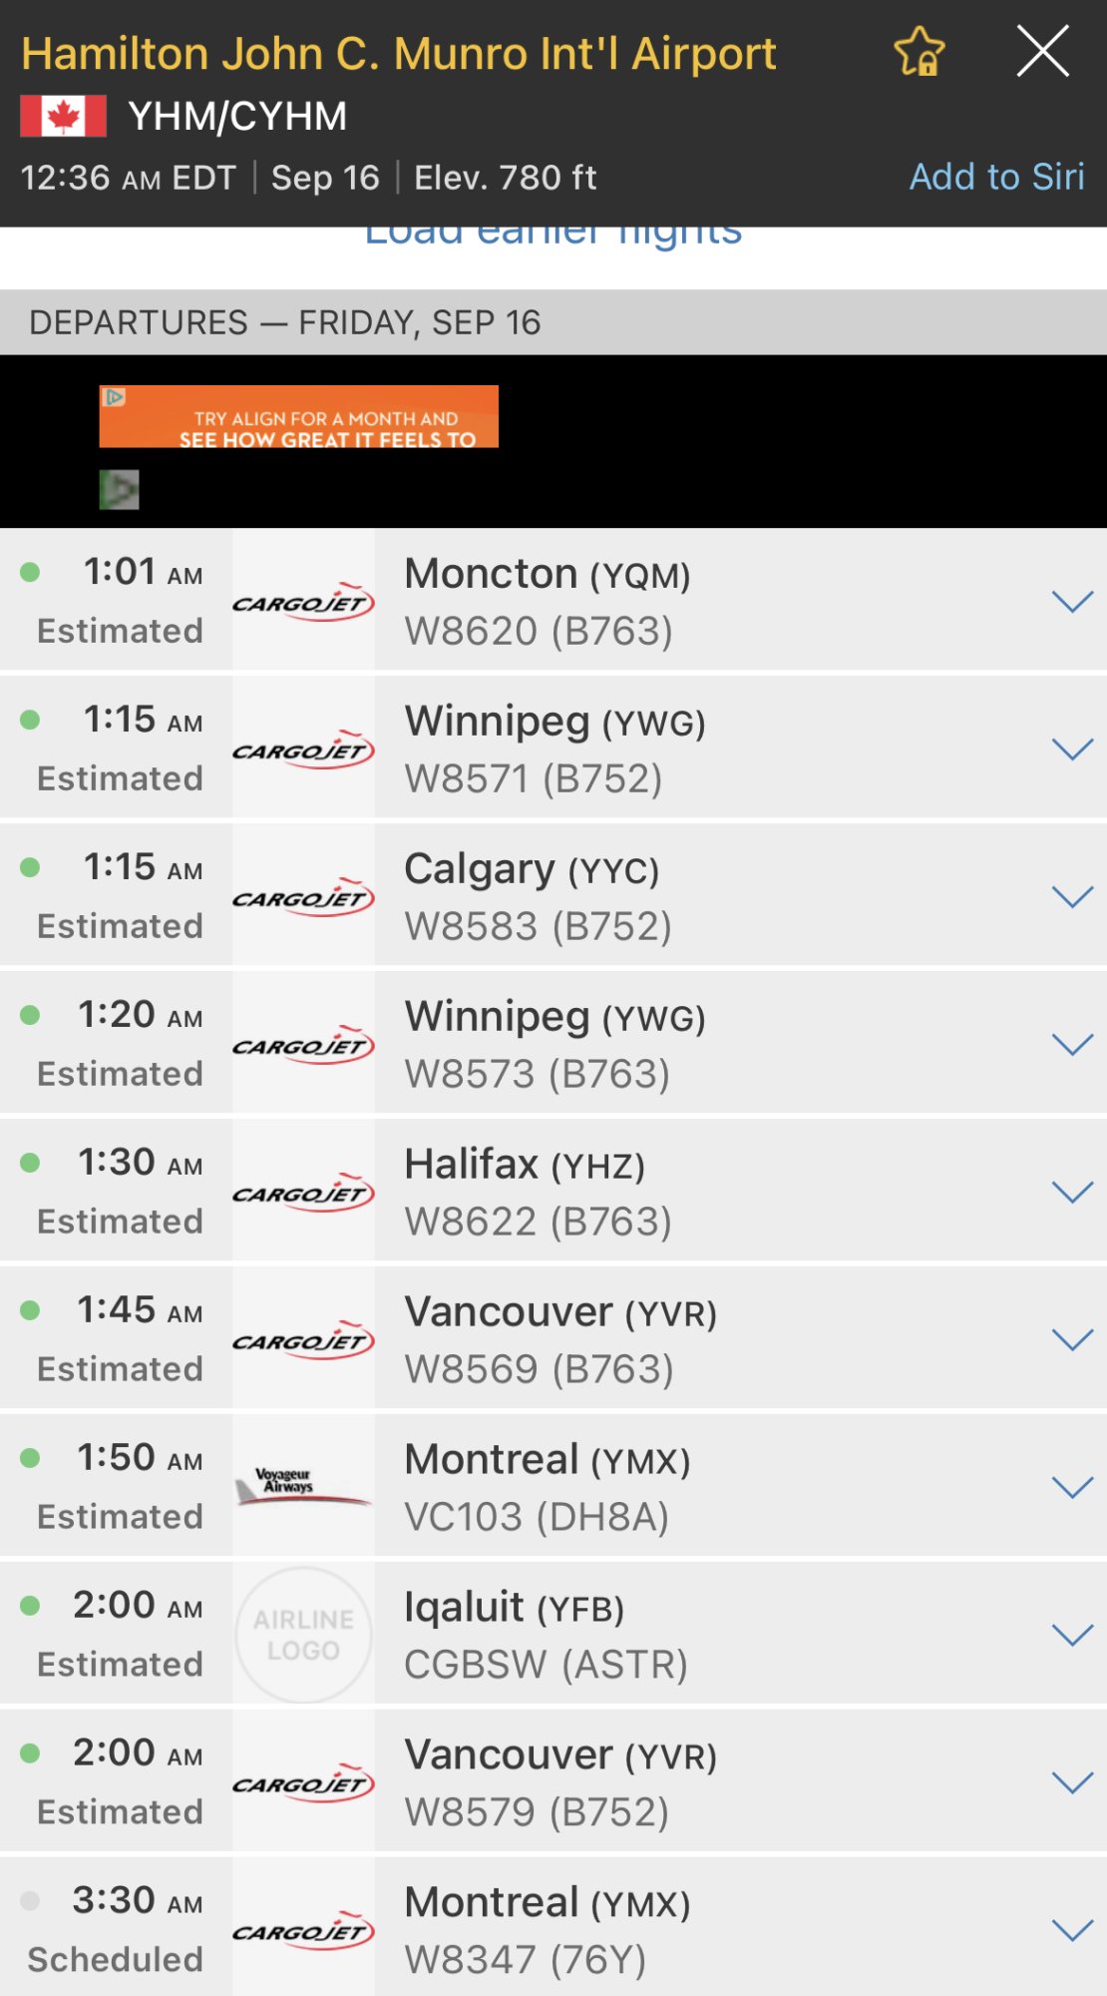Tap the Cargojet logo on Montreal W8347 flight

point(303,1931)
